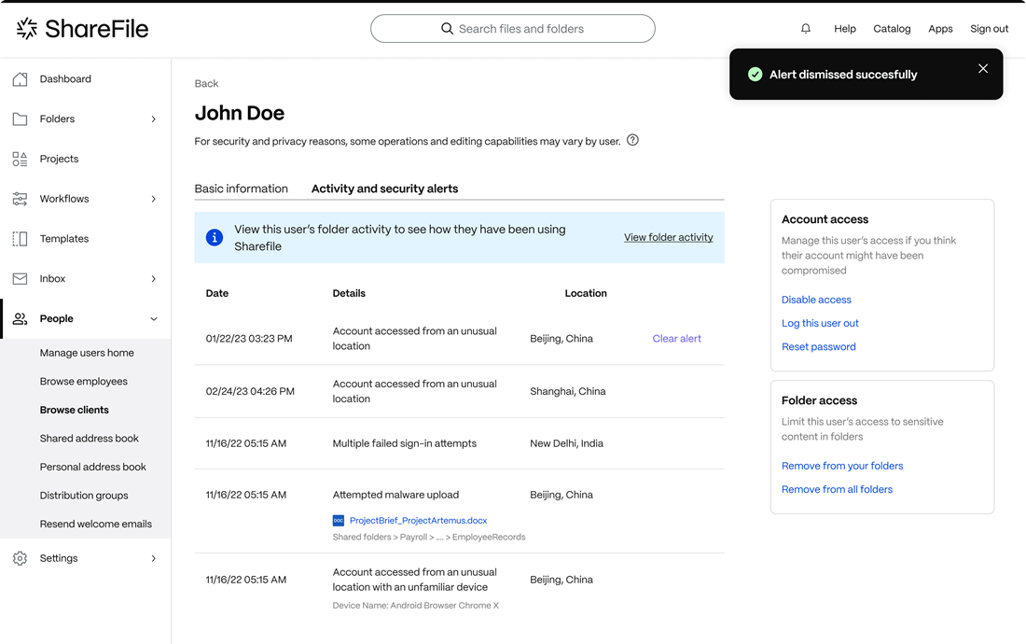Click the Workflows sidebar icon
This screenshot has height=644, width=1026.
point(21,199)
